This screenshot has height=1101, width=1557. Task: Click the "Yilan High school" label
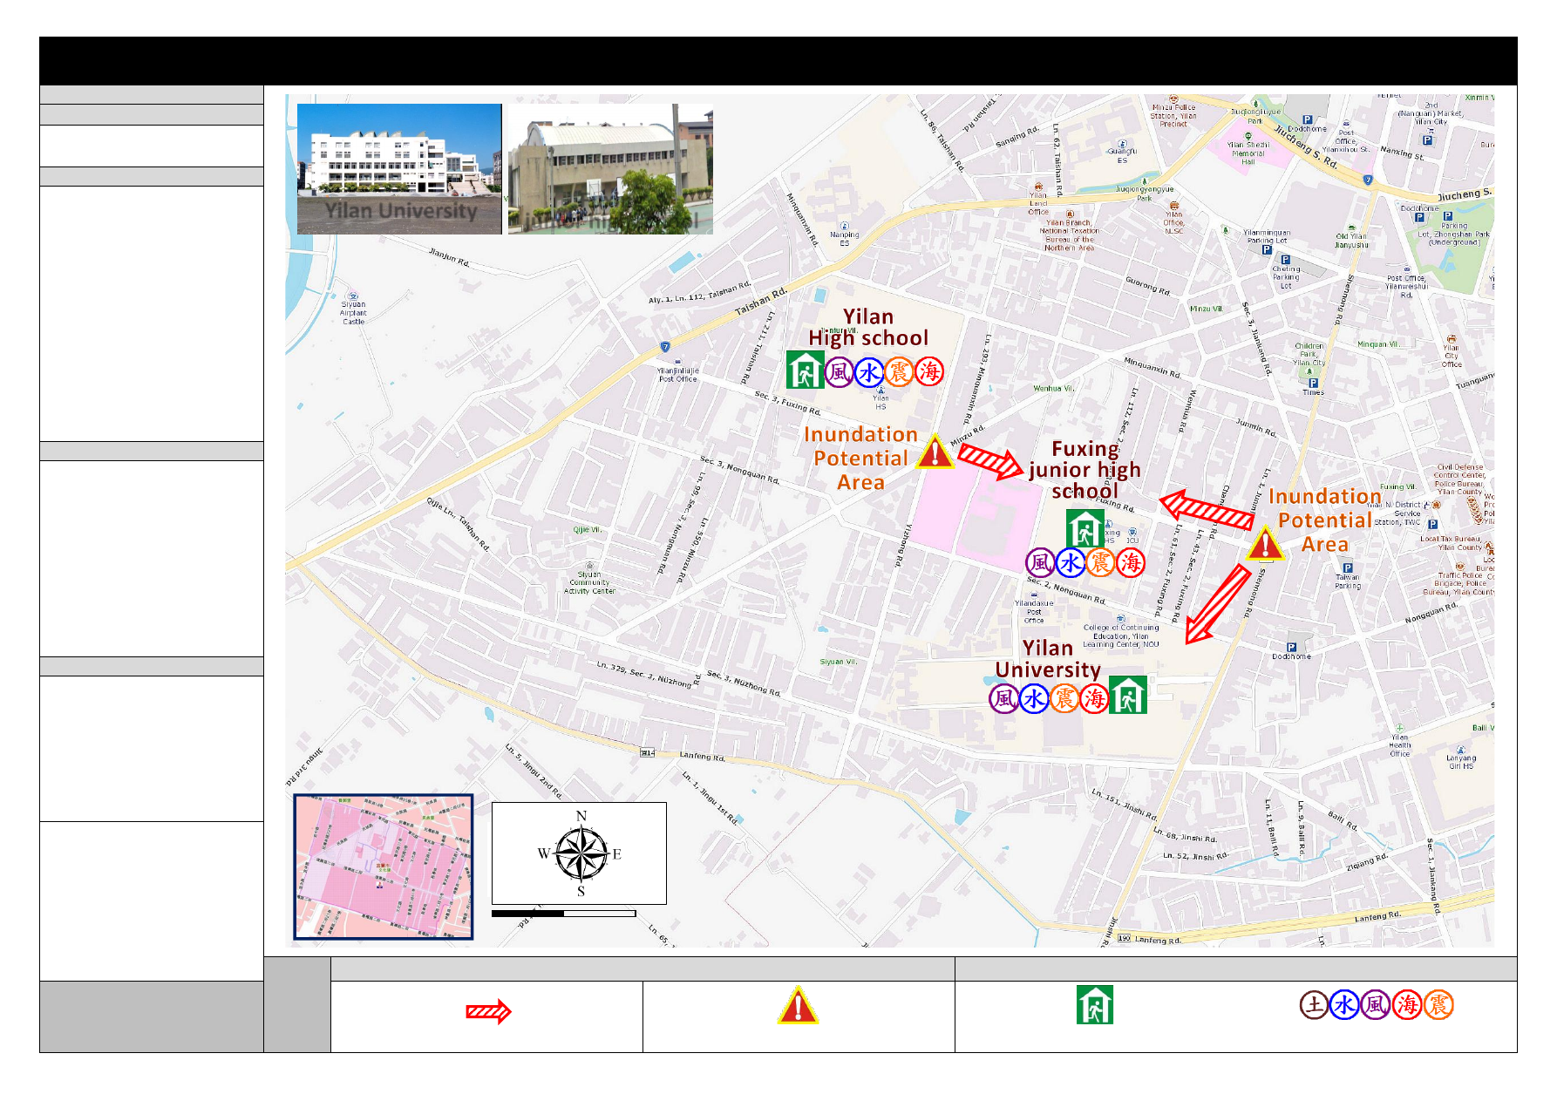click(x=868, y=328)
